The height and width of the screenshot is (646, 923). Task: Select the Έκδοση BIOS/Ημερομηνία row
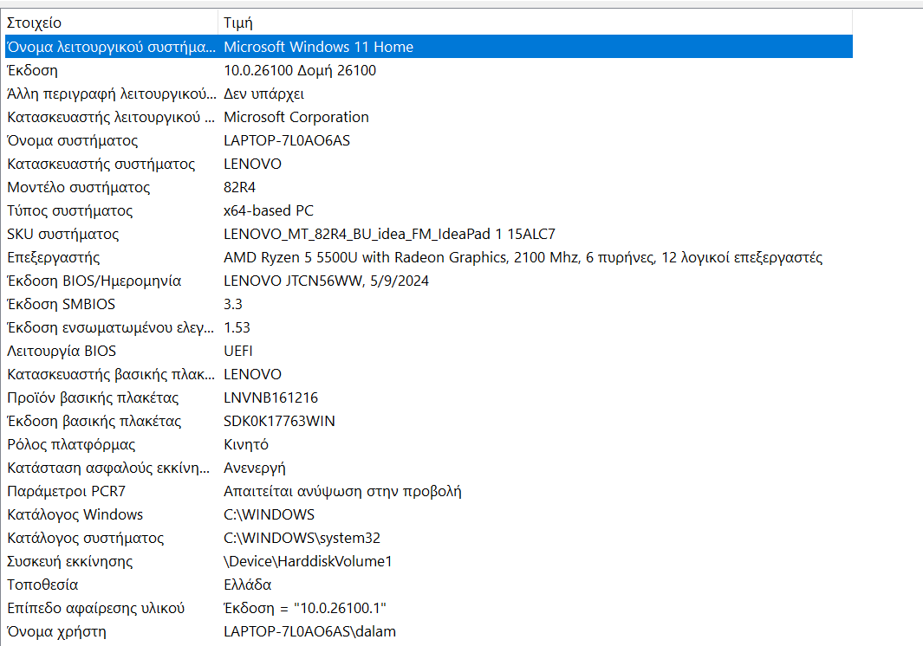click(428, 281)
